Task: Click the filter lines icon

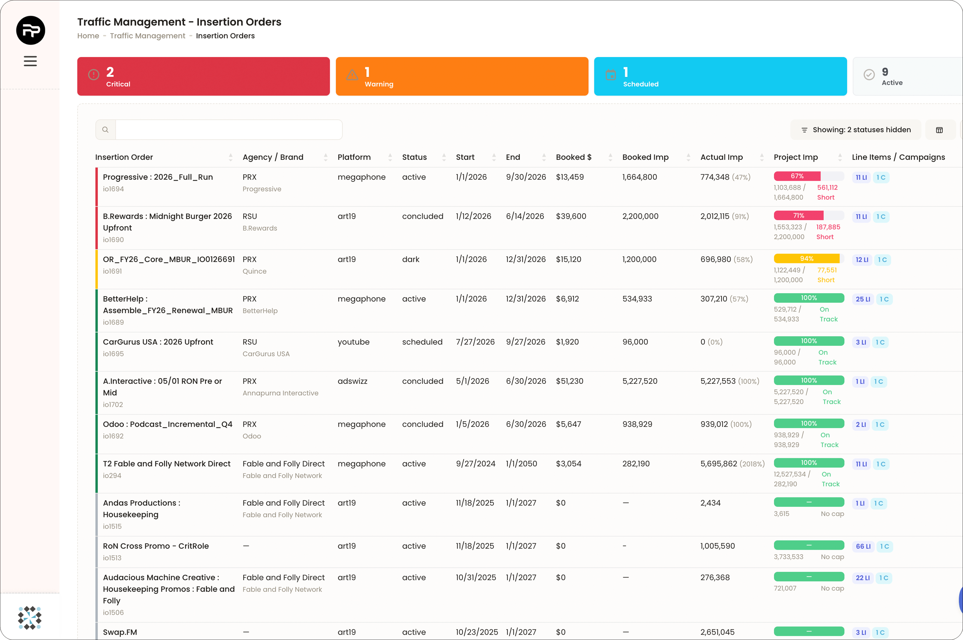Action: coord(804,130)
